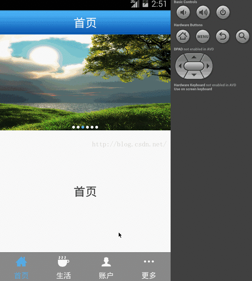The width and height of the screenshot is (252, 281).
Task: Click the hardware Search button
Action: [242, 36]
